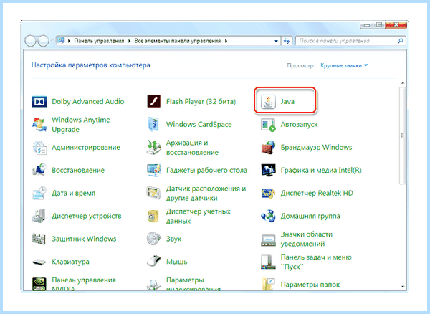Open the Java control panel icon
Image resolution: width=430 pixels, height=314 pixels.
pyautogui.click(x=268, y=102)
